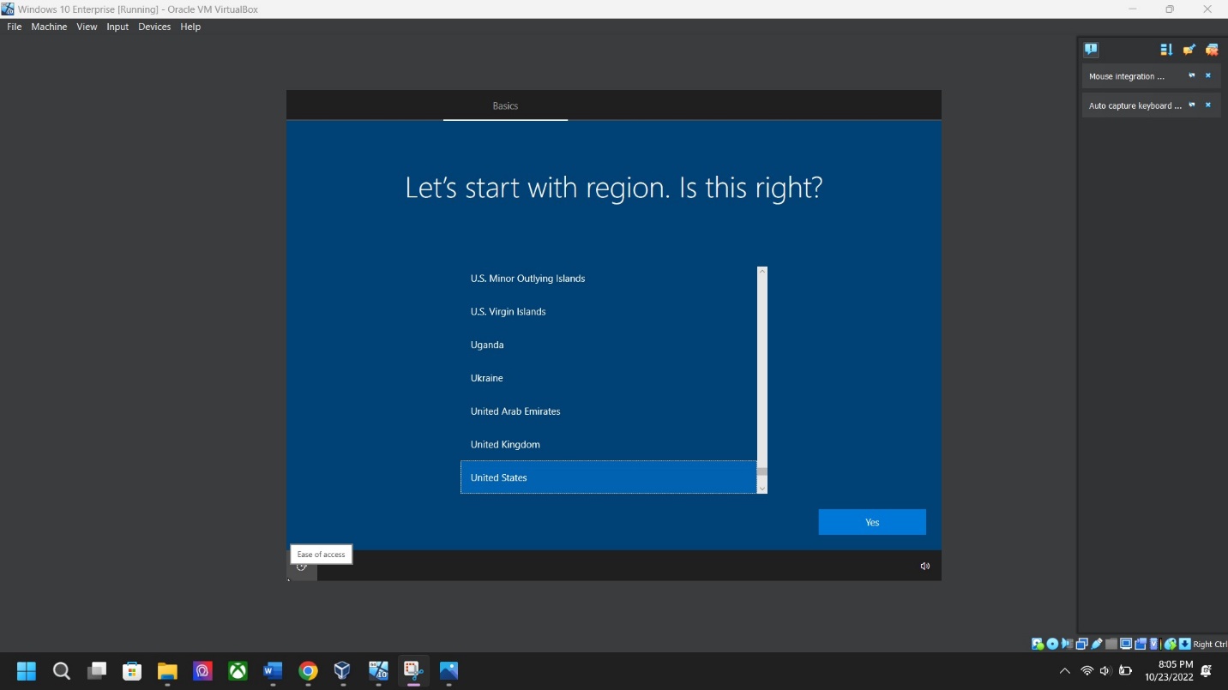Click the region list scroll up arrow
This screenshot has width=1228, height=690.
762,272
